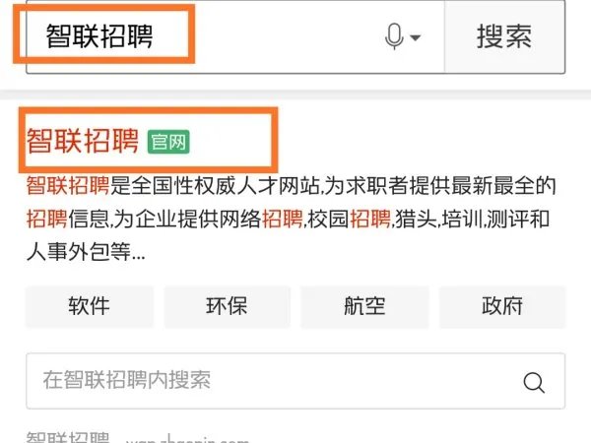The width and height of the screenshot is (591, 443).
Task: Click the green 官网 badge
Action: (x=168, y=142)
